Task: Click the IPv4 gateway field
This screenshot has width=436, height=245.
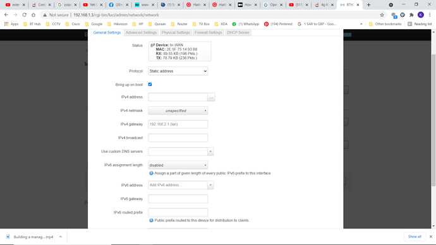Action: (x=178, y=124)
